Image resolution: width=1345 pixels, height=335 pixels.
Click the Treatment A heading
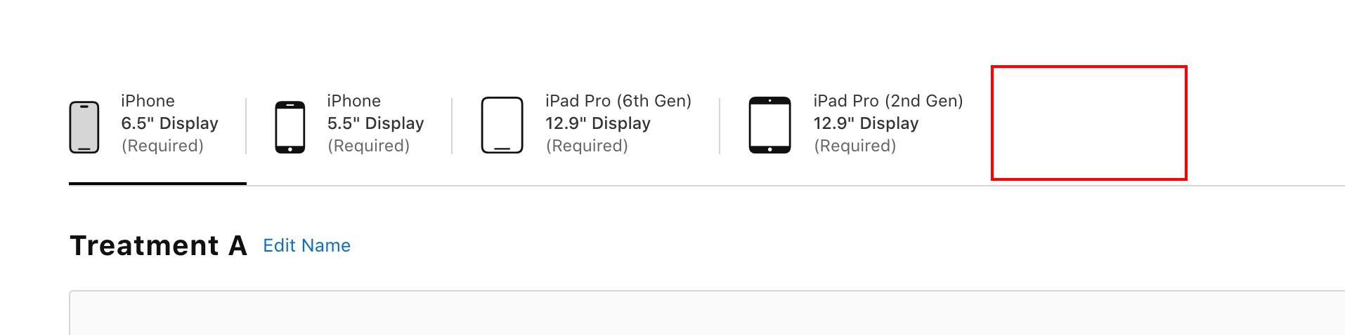pyautogui.click(x=158, y=246)
